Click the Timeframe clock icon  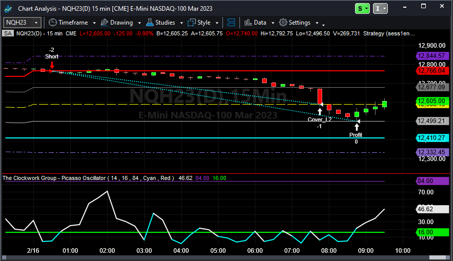click(52, 23)
